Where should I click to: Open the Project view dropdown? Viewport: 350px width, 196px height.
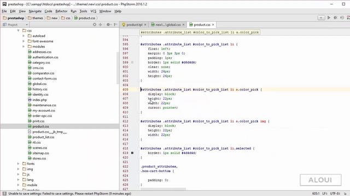pyautogui.click(x=27, y=24)
